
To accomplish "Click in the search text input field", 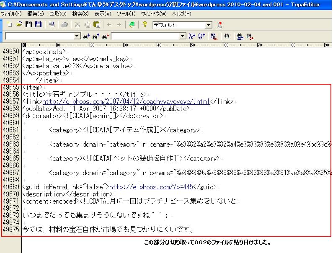I will [x=40, y=36].
